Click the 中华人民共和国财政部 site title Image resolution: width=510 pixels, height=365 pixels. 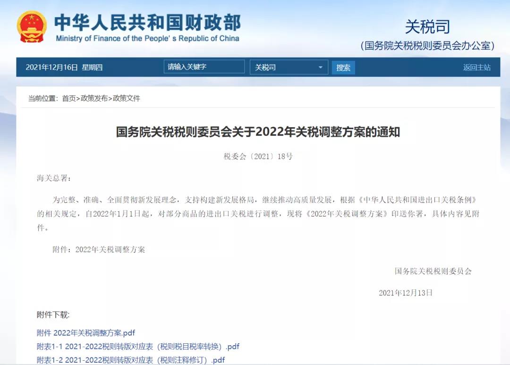[x=147, y=23]
